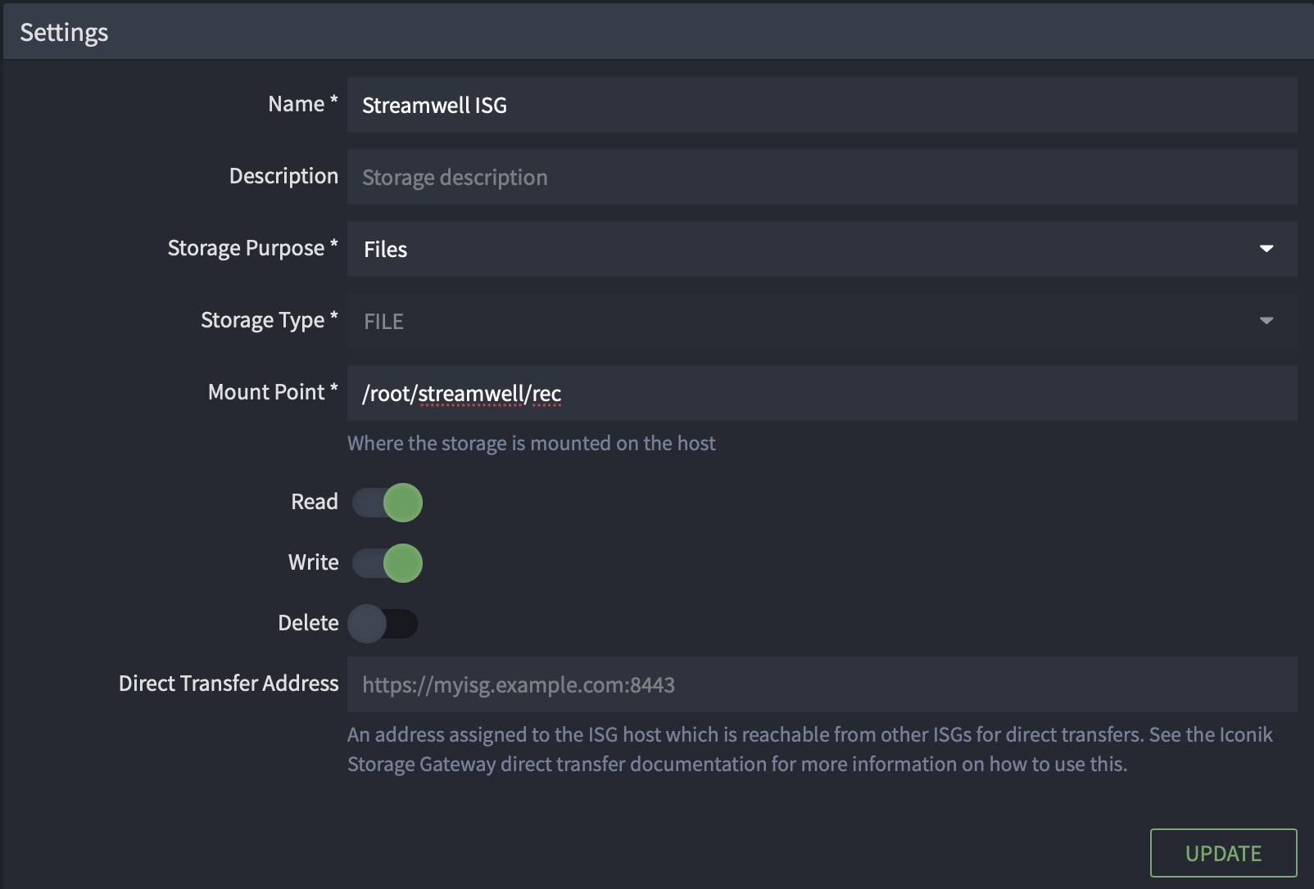Click the Settings panel header
The height and width of the screenshot is (889, 1314).
tap(64, 33)
